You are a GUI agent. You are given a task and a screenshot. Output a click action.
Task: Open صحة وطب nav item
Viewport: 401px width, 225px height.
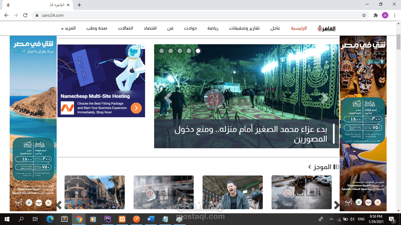coord(97,28)
